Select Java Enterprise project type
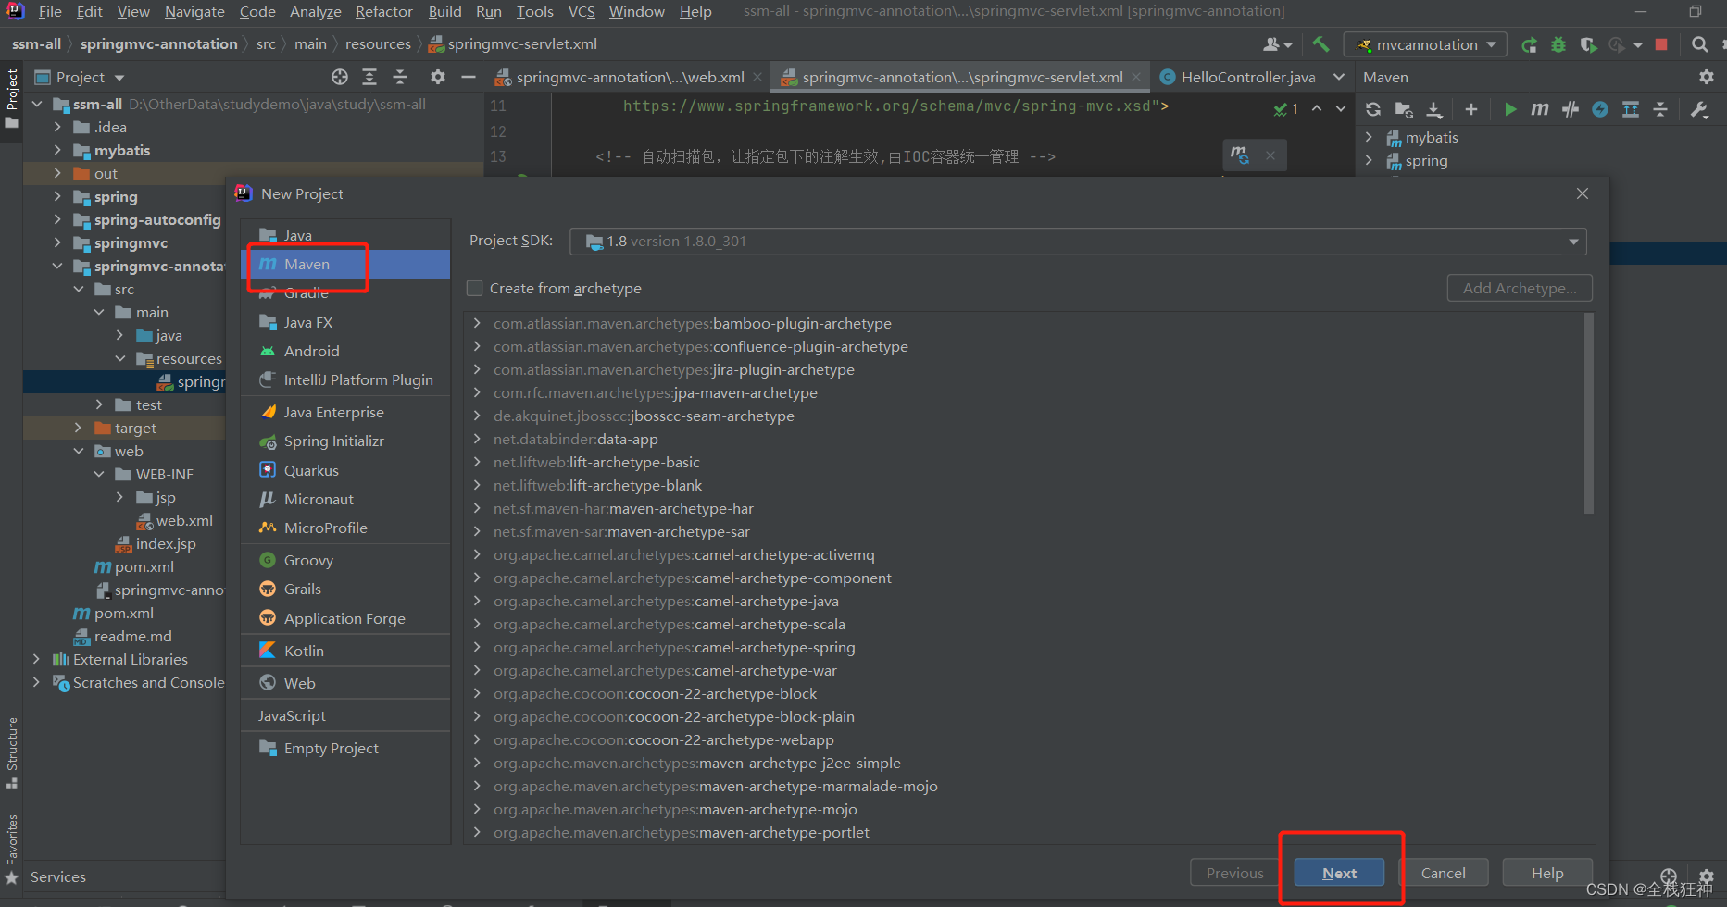 pos(345,412)
